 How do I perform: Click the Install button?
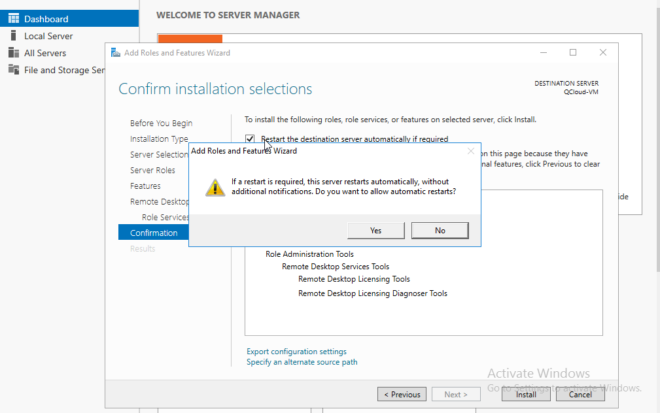tap(526, 395)
